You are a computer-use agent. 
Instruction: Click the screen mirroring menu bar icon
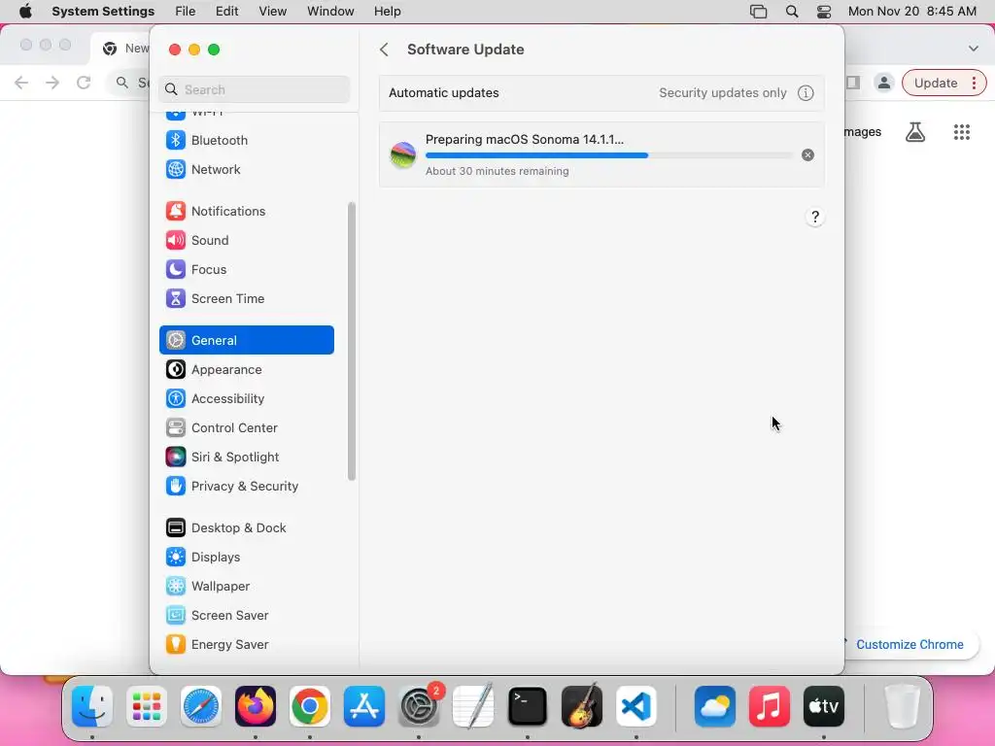(758, 12)
